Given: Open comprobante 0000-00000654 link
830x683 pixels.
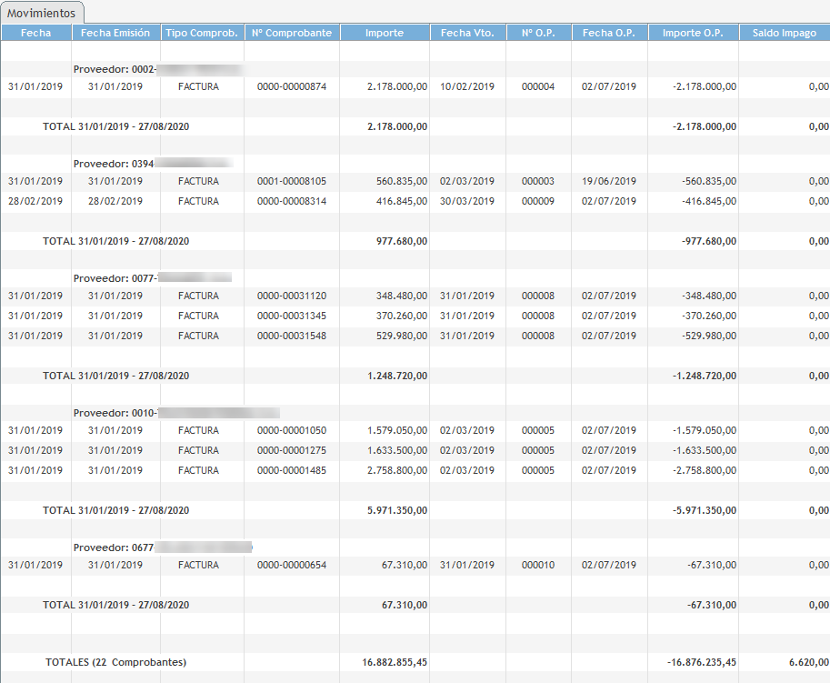Looking at the screenshot, I should pyautogui.click(x=291, y=566).
